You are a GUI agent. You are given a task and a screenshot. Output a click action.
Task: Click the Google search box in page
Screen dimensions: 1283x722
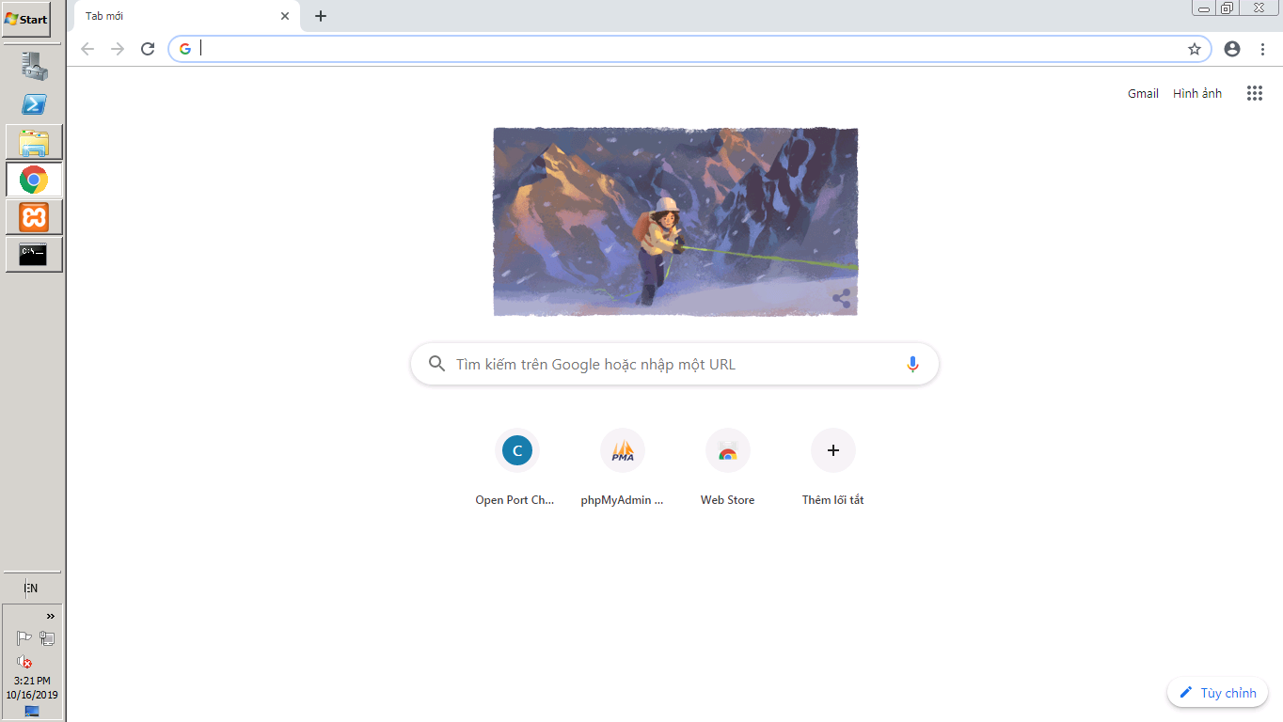pos(674,364)
